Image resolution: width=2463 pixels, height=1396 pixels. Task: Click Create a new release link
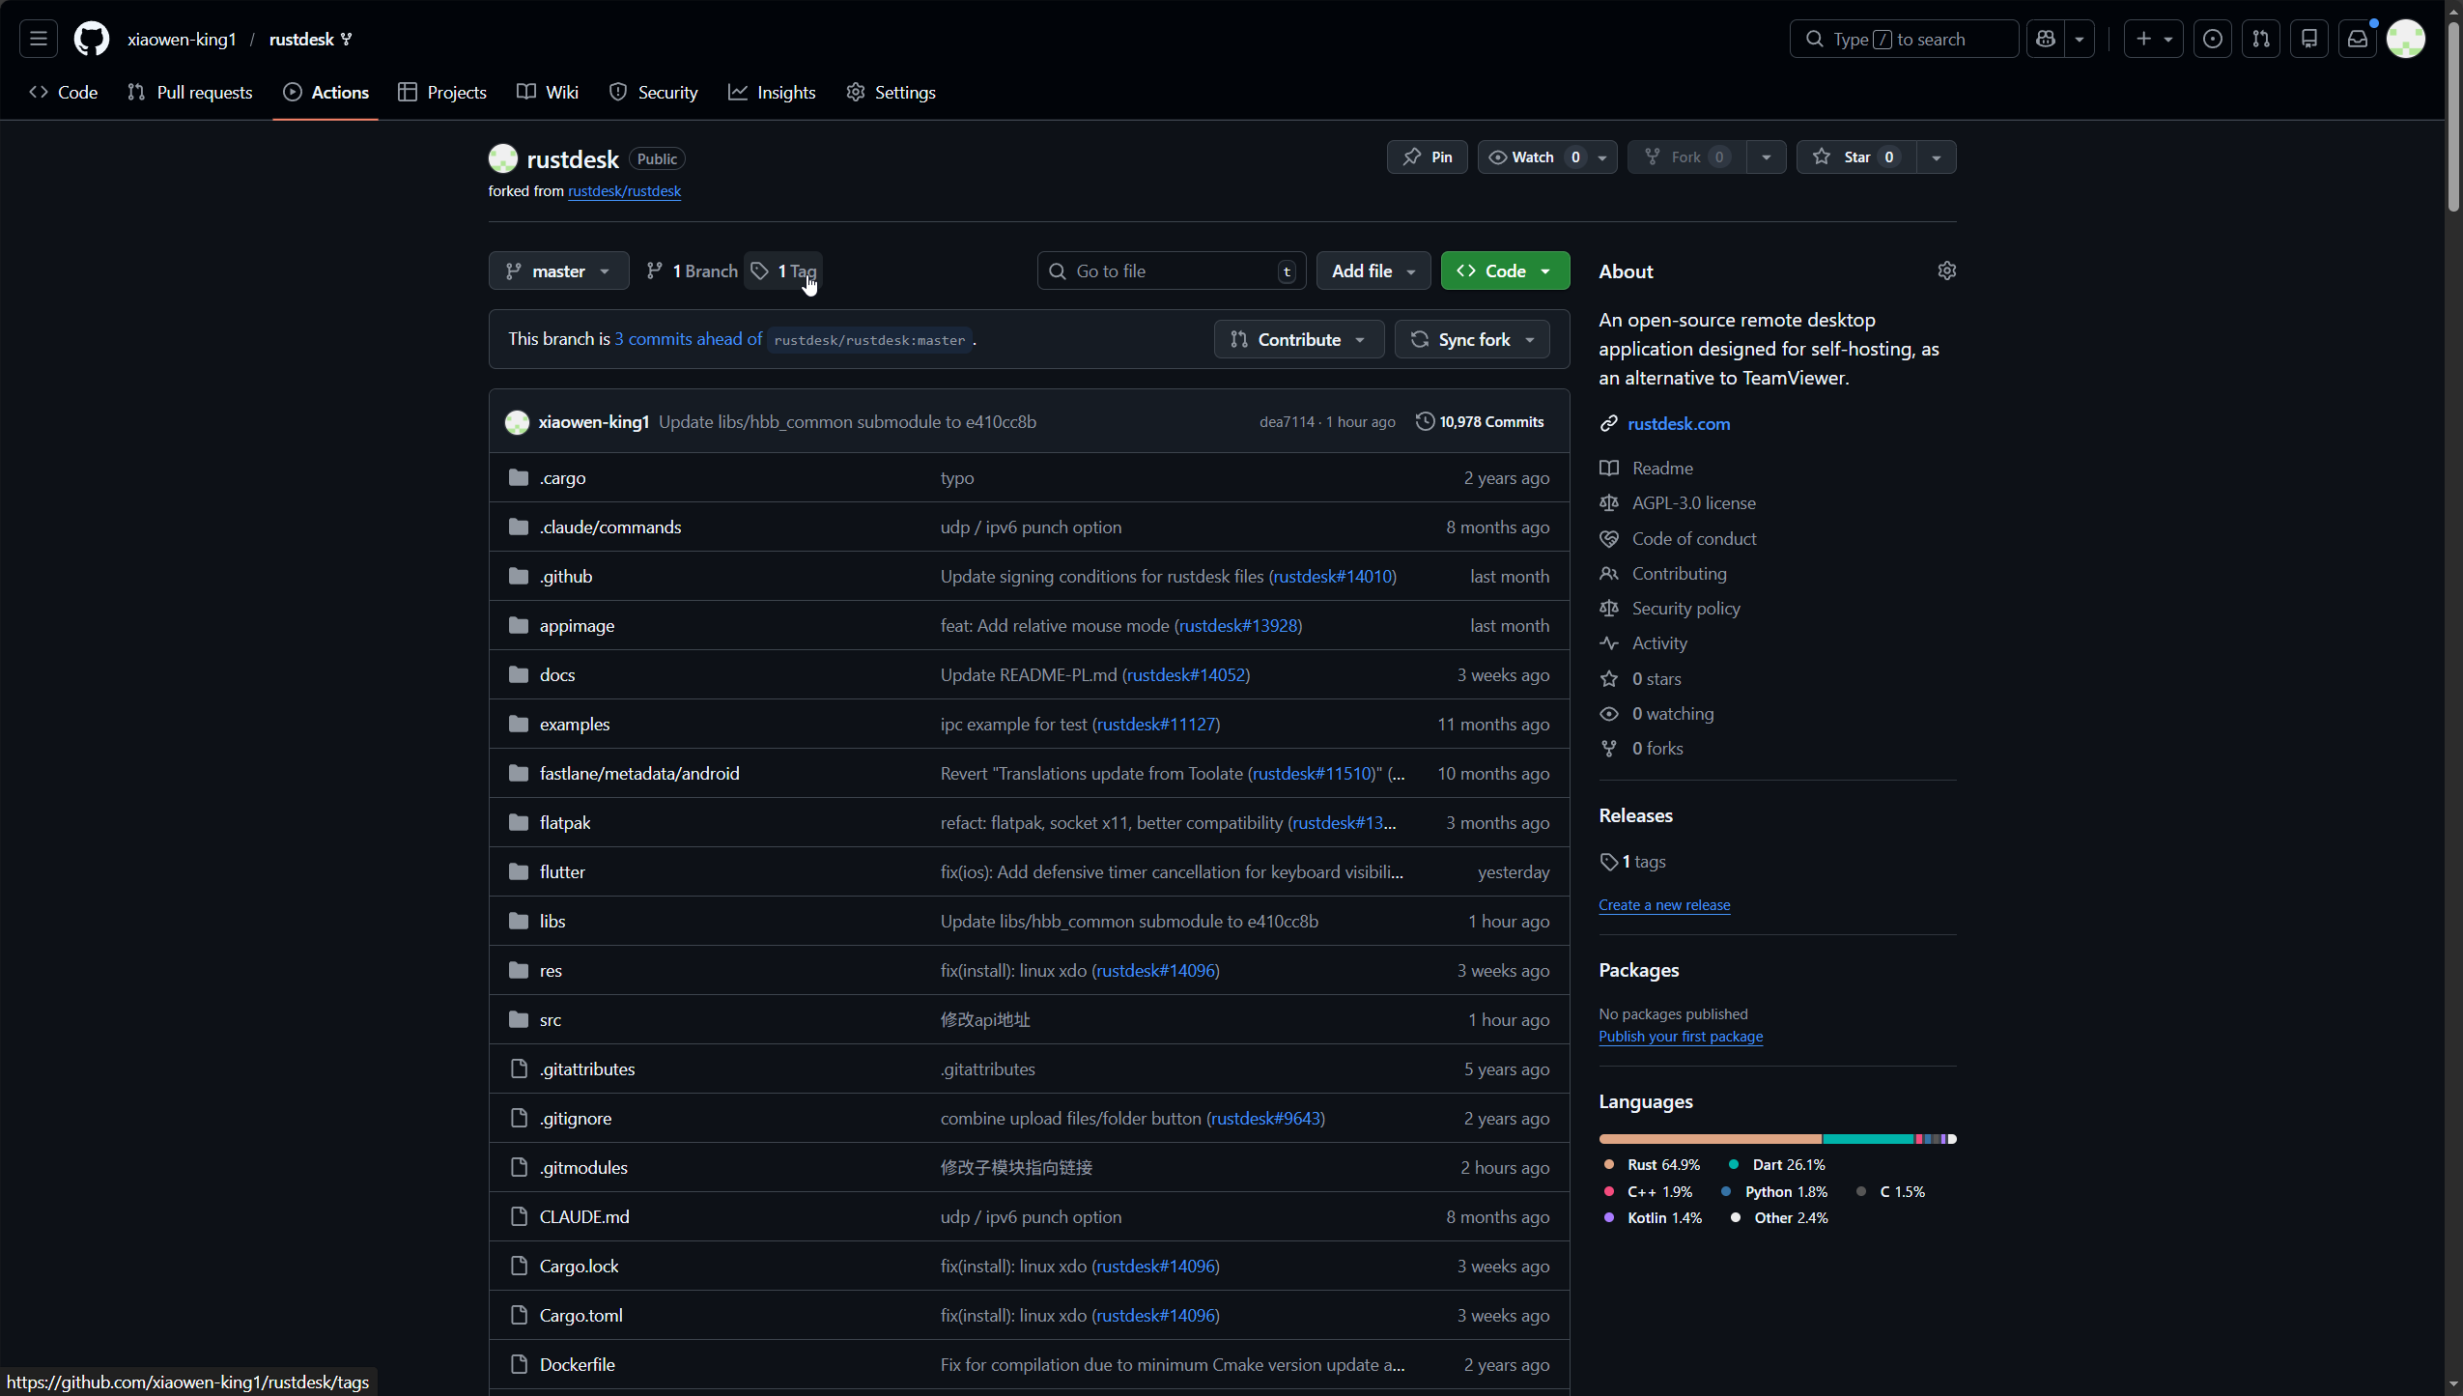[1664, 905]
